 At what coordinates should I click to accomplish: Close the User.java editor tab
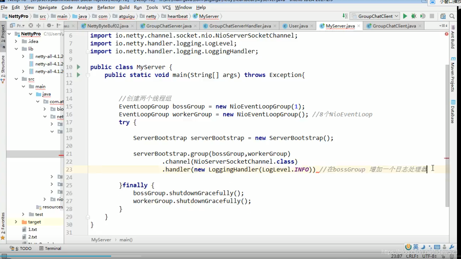pyautogui.click(x=312, y=26)
